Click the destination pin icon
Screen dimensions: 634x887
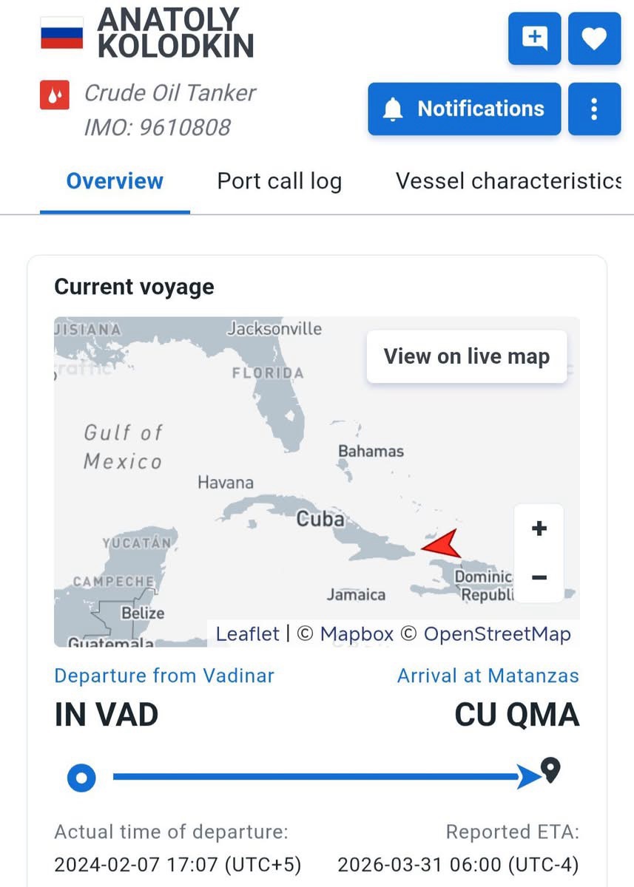(x=550, y=771)
